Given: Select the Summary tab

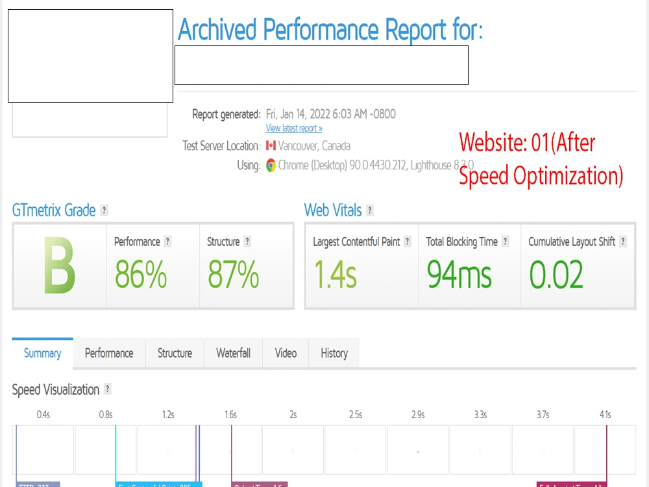Looking at the screenshot, I should pos(43,353).
